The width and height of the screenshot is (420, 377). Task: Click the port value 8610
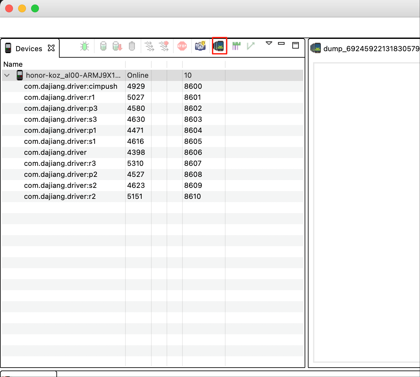coord(192,196)
